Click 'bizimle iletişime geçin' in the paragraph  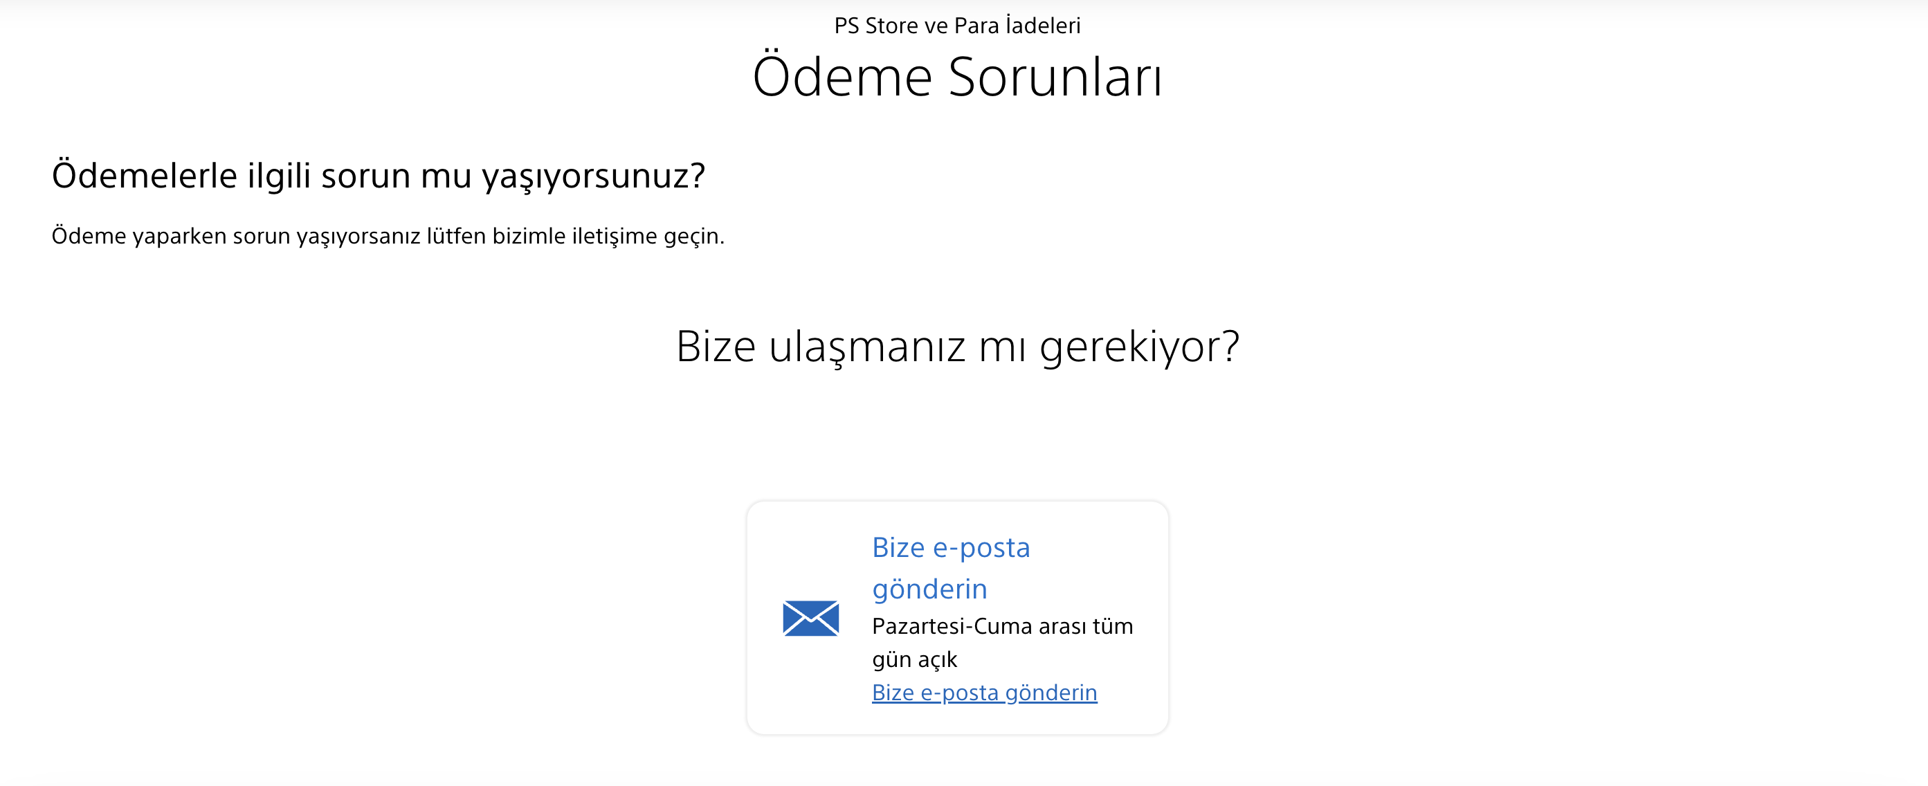608,236
